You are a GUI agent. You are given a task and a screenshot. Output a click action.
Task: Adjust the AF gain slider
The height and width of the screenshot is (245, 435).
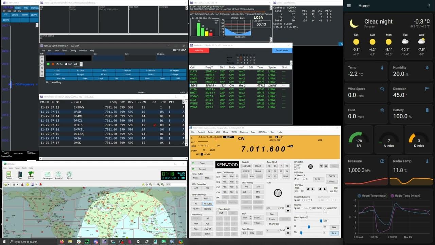click(x=309, y=227)
